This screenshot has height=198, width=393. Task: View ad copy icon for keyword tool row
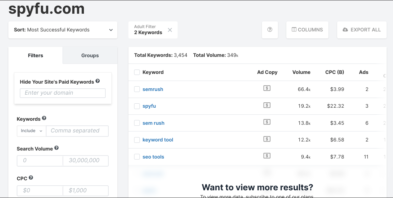pos(267,139)
